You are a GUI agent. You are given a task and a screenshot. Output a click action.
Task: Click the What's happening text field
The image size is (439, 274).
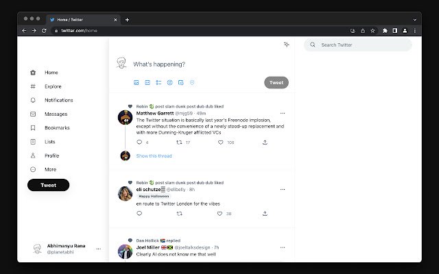pyautogui.click(x=159, y=64)
